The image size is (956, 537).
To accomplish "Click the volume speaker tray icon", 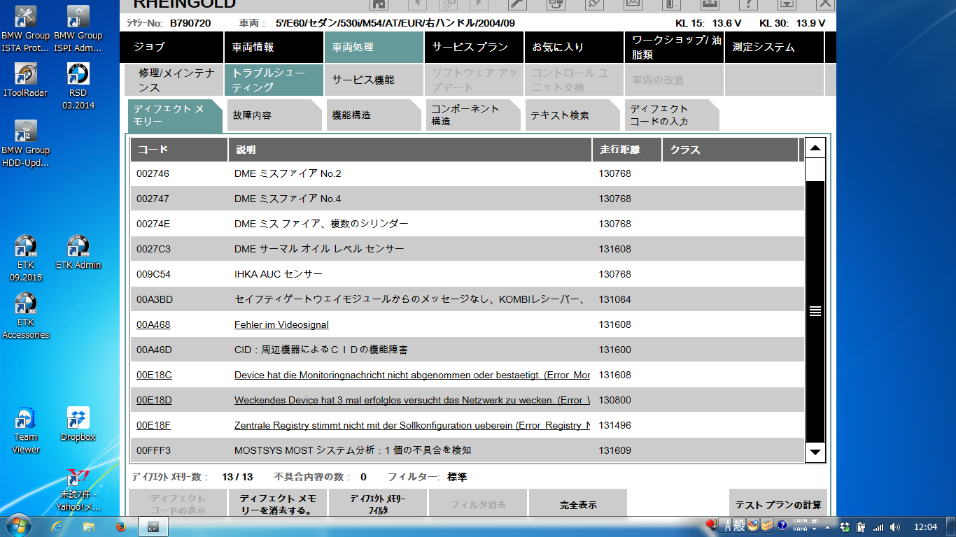I will 894,527.
